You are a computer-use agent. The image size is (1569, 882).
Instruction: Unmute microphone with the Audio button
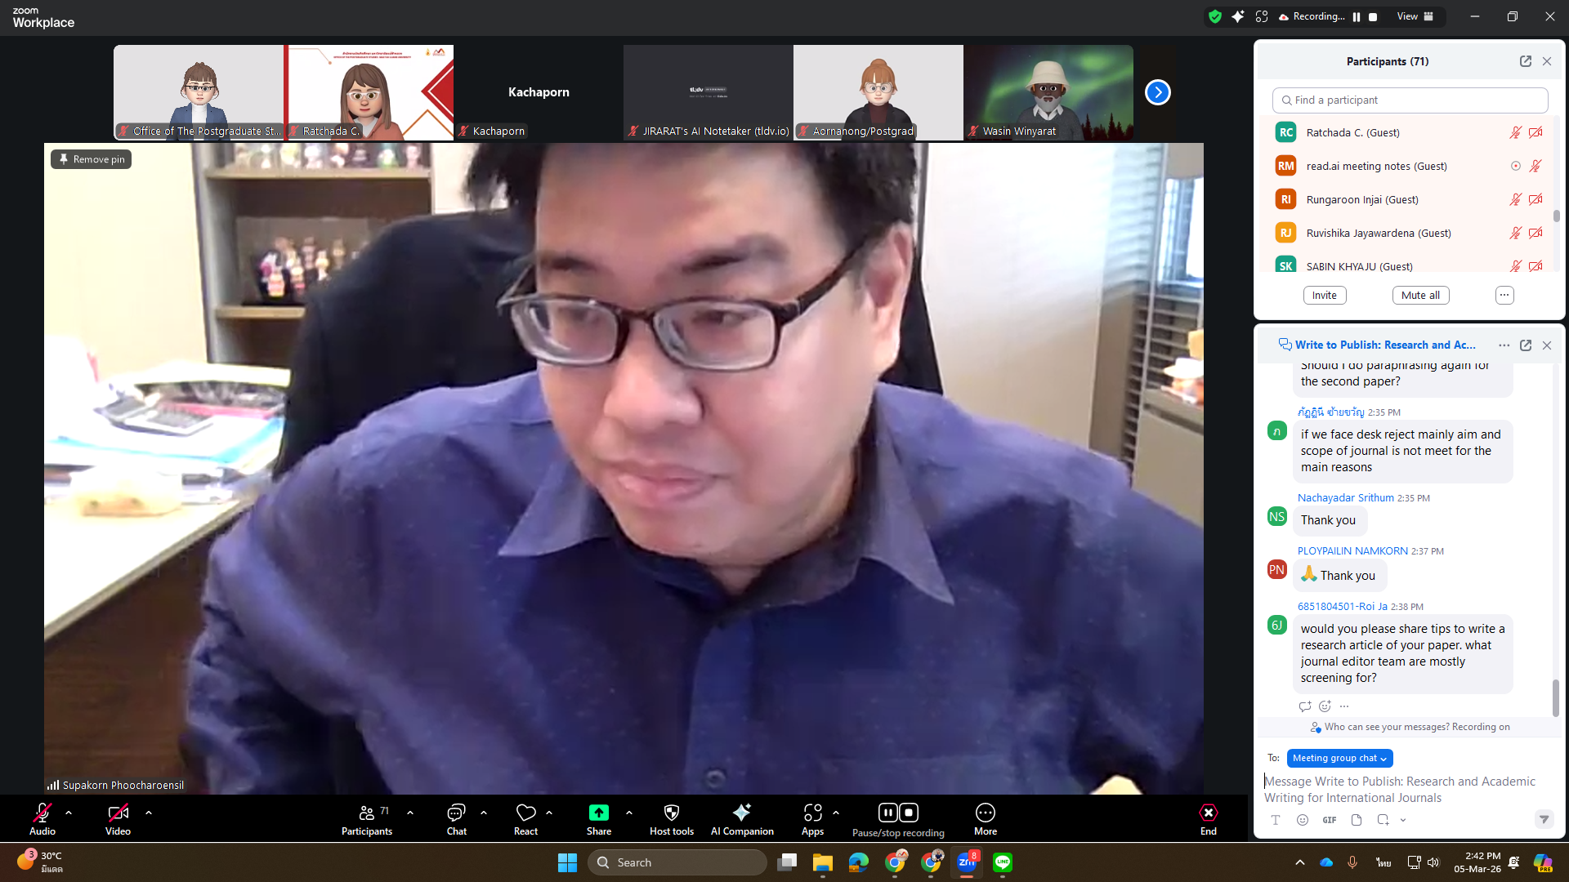(x=42, y=813)
